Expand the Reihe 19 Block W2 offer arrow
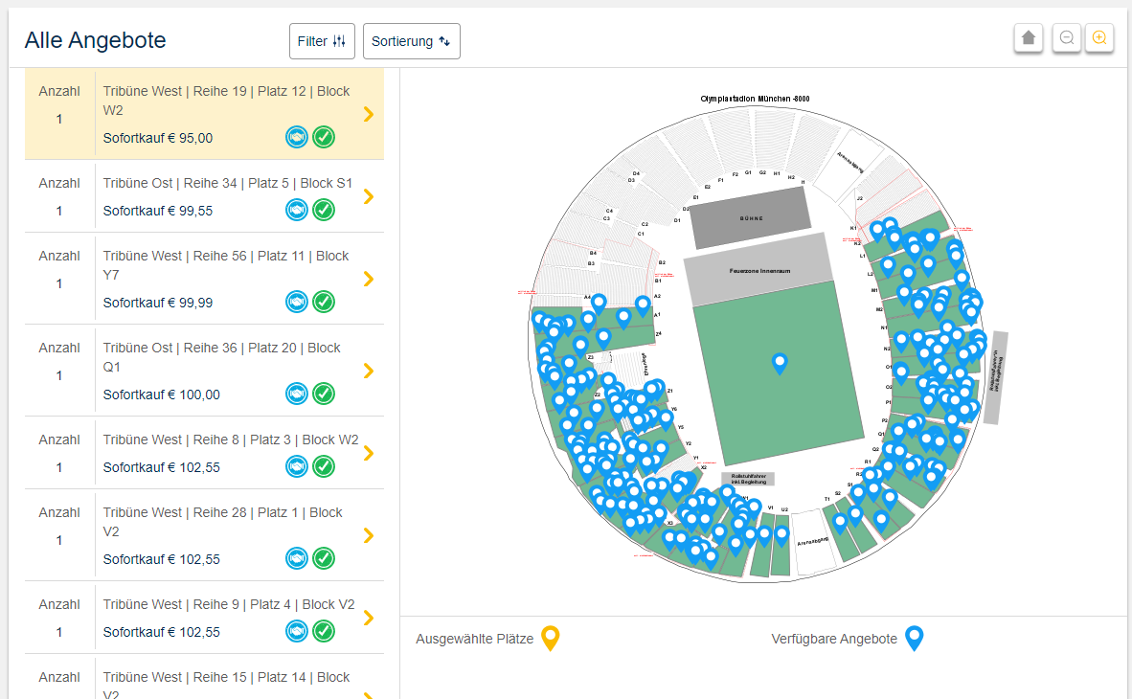Image resolution: width=1132 pixels, height=699 pixels. (x=369, y=114)
